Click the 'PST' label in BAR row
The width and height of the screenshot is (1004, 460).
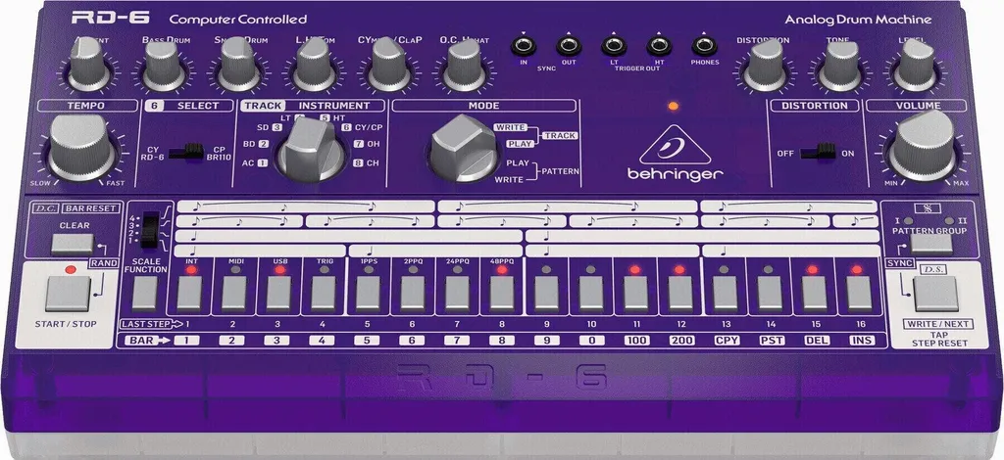point(772,341)
